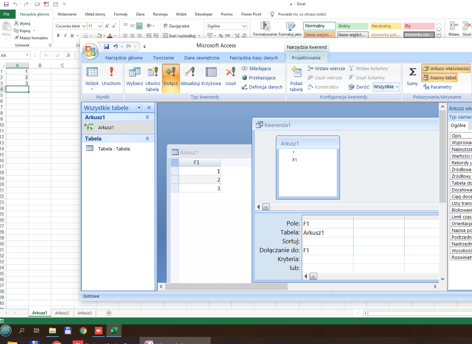This screenshot has height=344, width=472.
Task: Open Narzędzia bazy danych tab
Action: 254,58
